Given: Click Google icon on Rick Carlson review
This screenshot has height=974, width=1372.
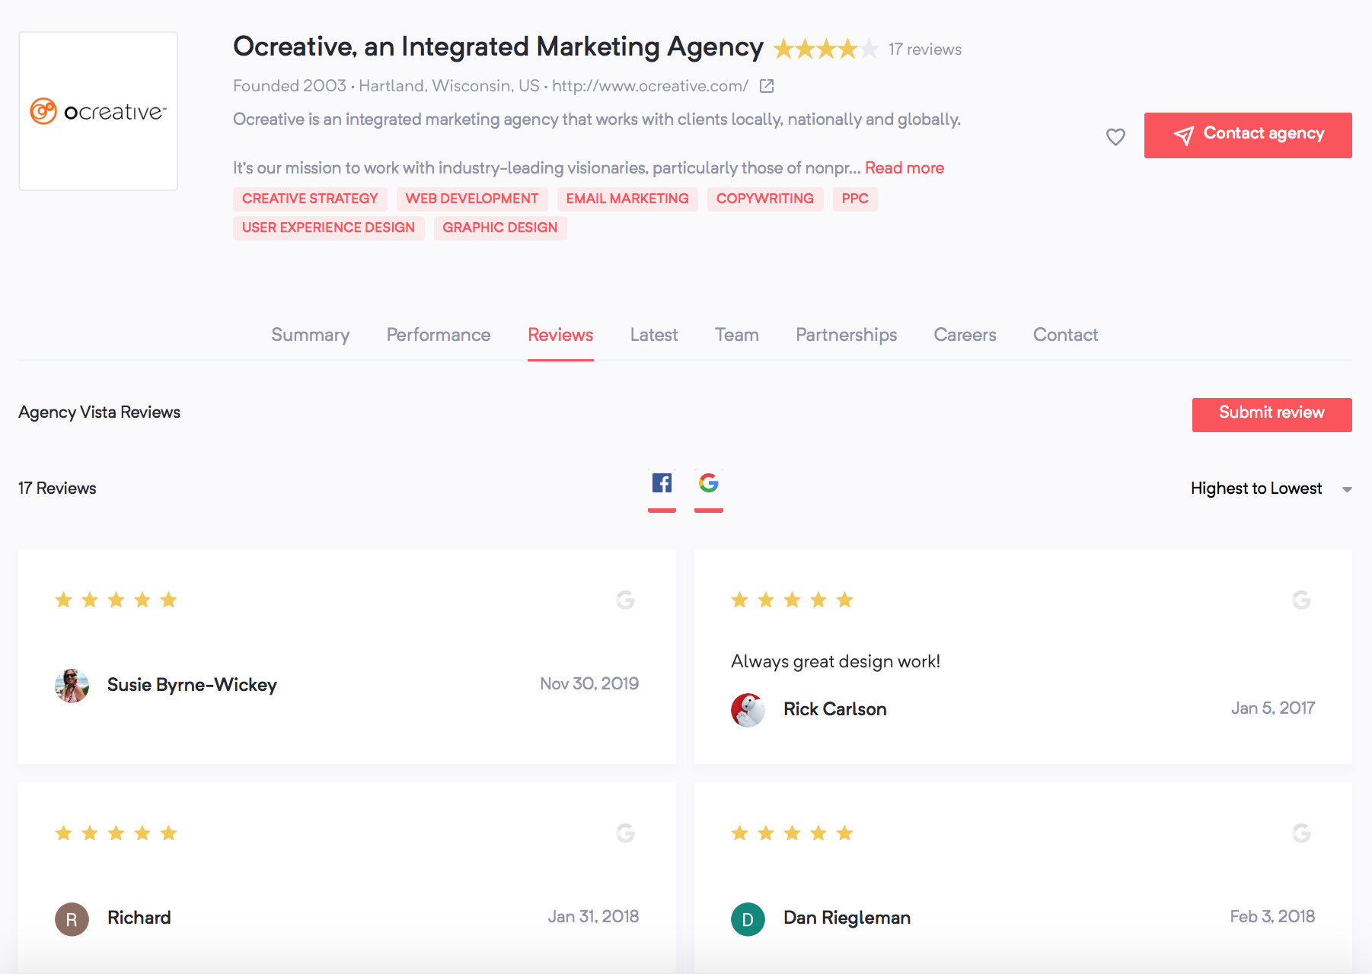Looking at the screenshot, I should pyautogui.click(x=1301, y=600).
